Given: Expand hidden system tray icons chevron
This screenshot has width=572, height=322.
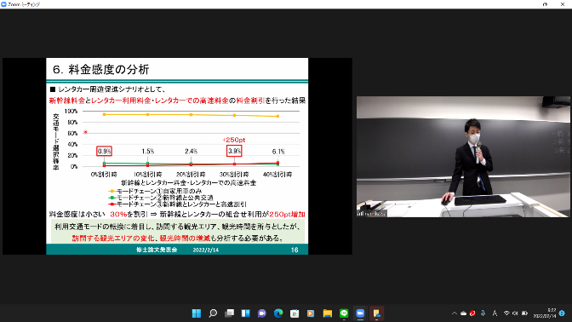Looking at the screenshot, I should (455, 313).
